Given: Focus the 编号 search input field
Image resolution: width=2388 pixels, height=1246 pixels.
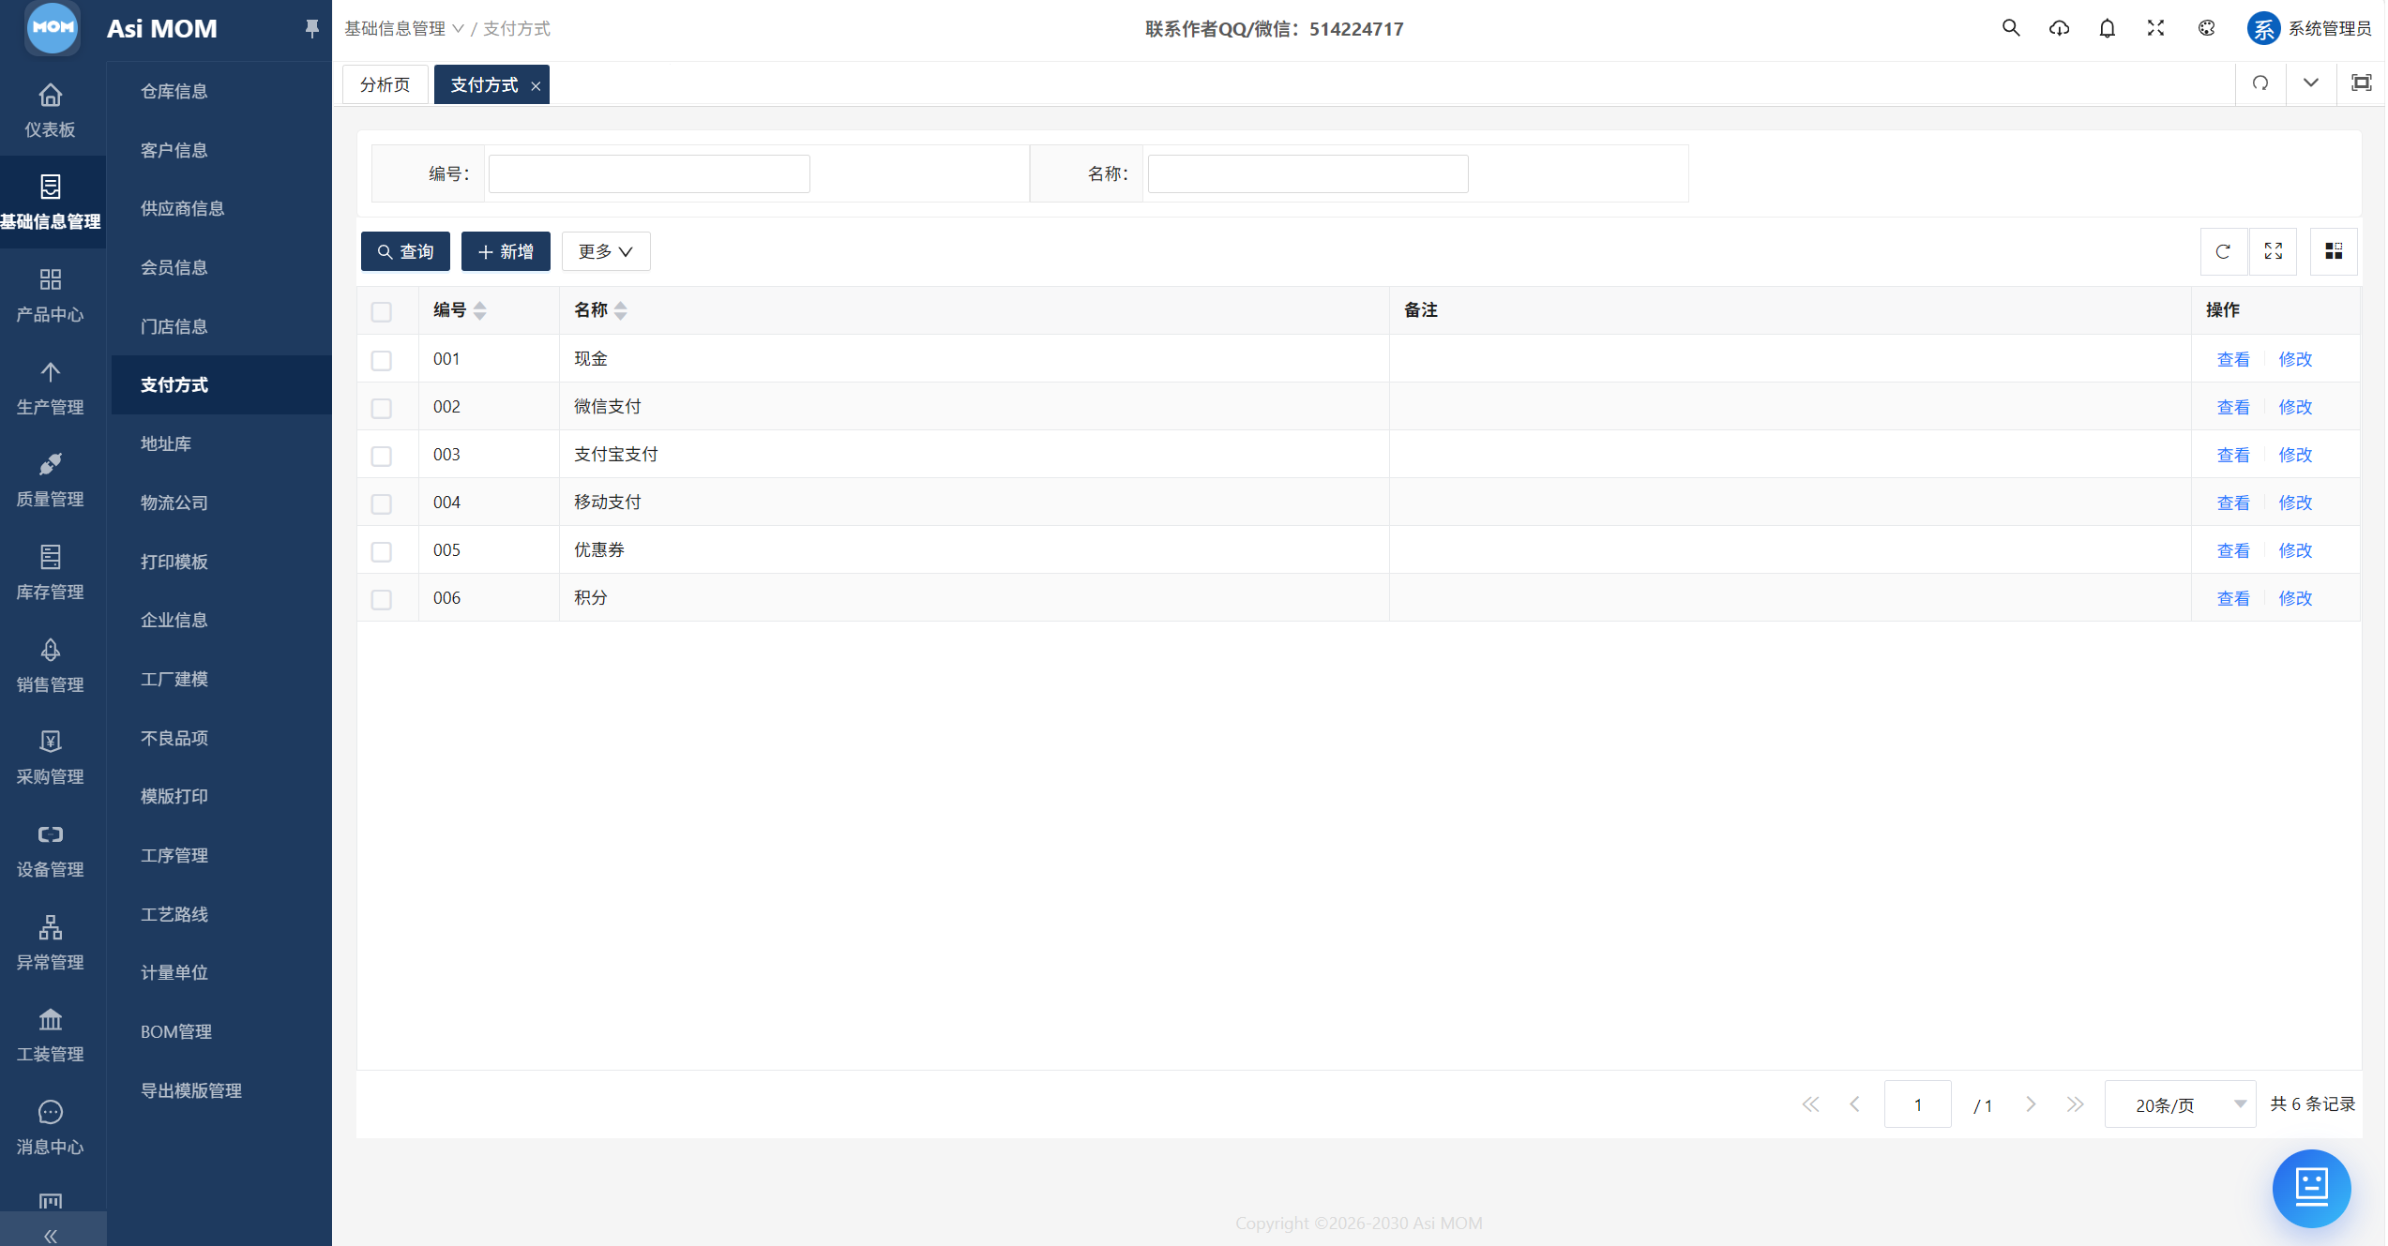Looking at the screenshot, I should coord(649,173).
